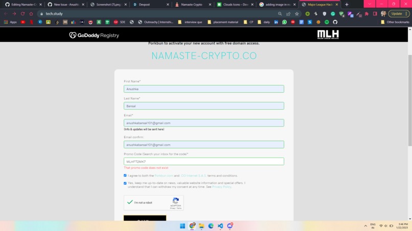Toggle the terms and conditions agreement checkbox

[x=125, y=175]
